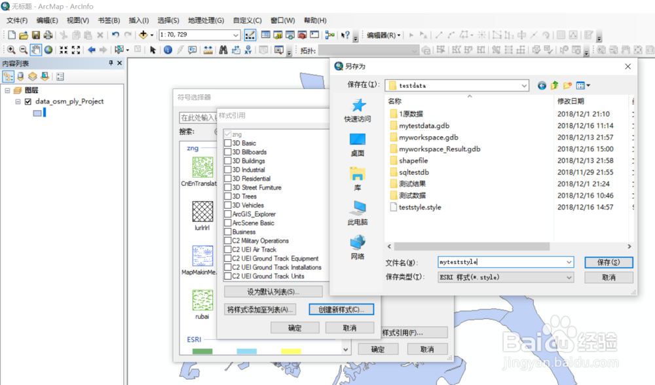Click the 设为默认列表(S)... button
The image size is (655, 385).
point(273,291)
